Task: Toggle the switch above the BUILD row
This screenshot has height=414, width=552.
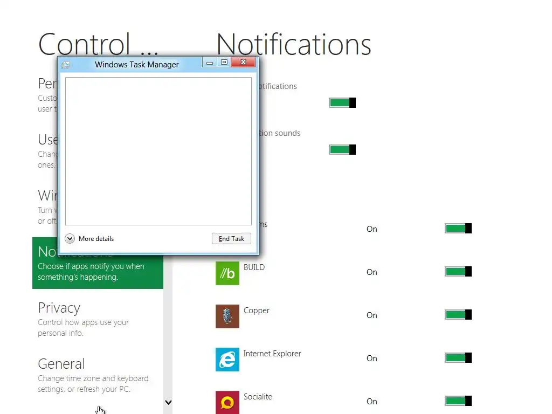Action: (x=458, y=228)
